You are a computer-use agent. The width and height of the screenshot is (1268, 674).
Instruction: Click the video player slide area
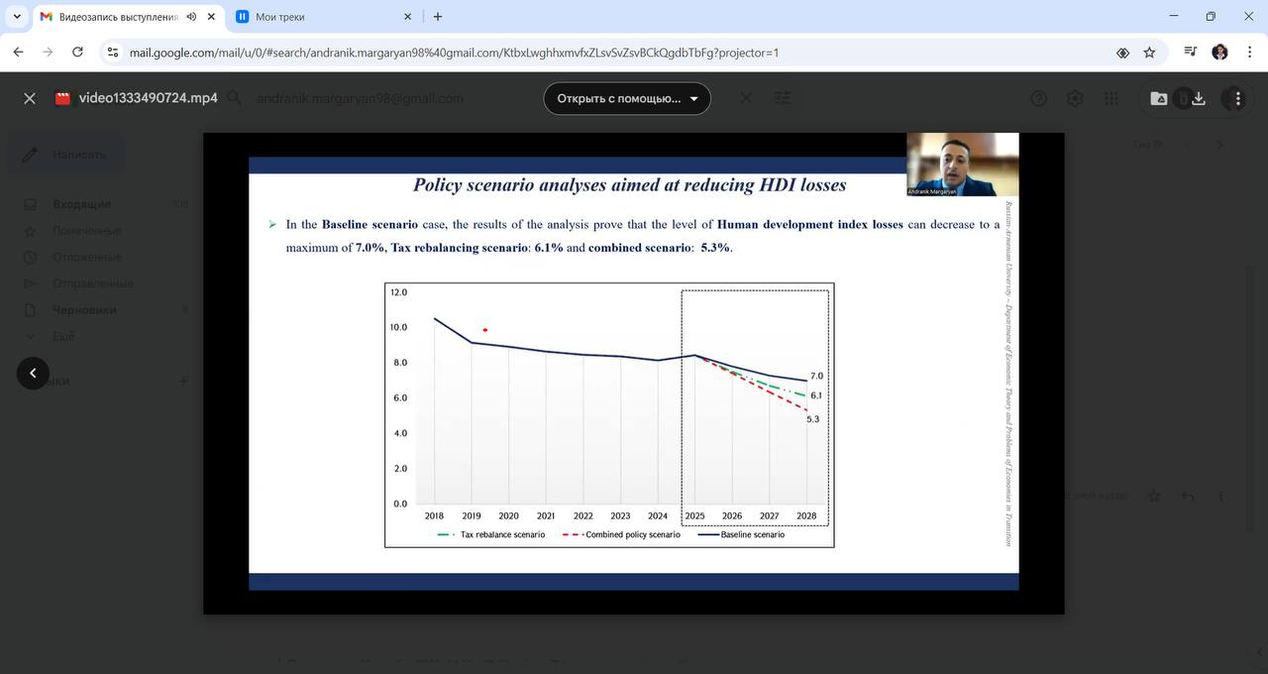(x=633, y=373)
